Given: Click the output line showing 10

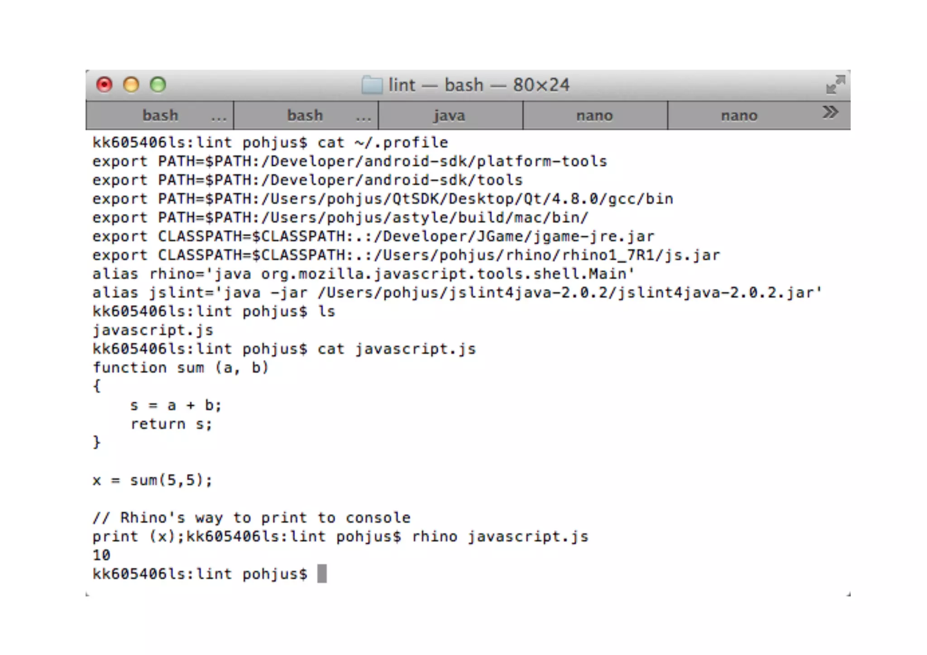Looking at the screenshot, I should 101,555.
